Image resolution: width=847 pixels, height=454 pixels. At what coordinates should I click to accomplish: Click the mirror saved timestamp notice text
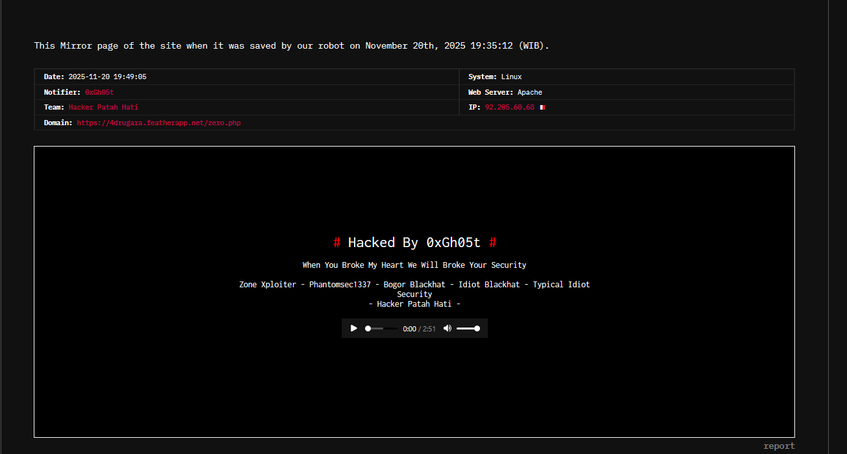click(292, 45)
